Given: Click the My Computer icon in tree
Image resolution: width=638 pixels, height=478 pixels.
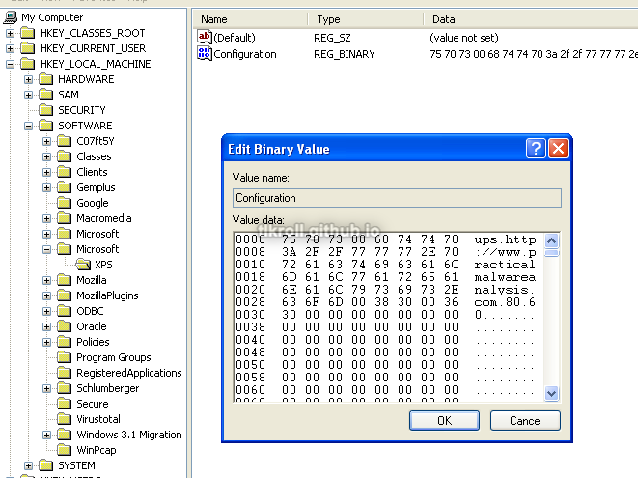Looking at the screenshot, I should tap(11, 17).
